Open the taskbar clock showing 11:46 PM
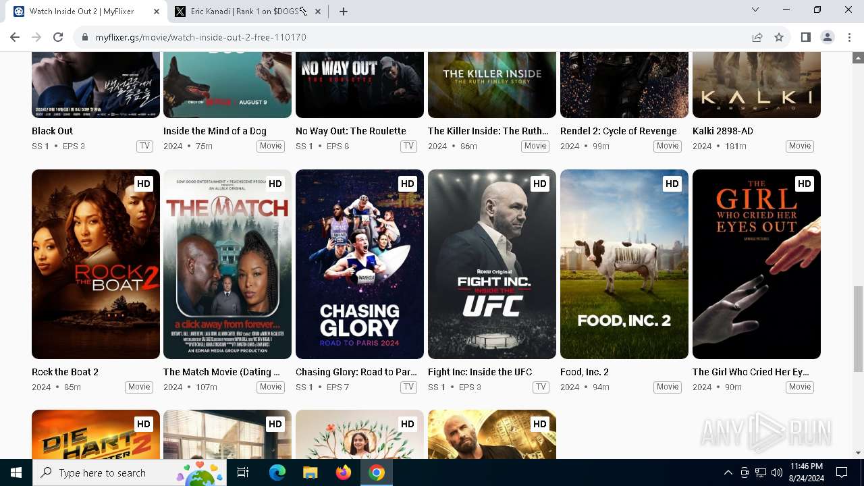Image resolution: width=864 pixels, height=486 pixels. (806, 473)
